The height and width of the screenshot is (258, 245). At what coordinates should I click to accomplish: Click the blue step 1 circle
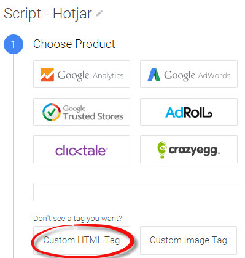14,44
